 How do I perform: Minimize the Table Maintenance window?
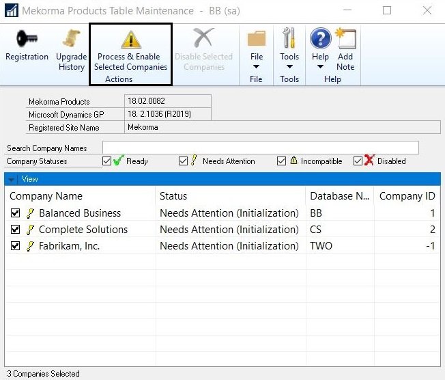point(347,10)
